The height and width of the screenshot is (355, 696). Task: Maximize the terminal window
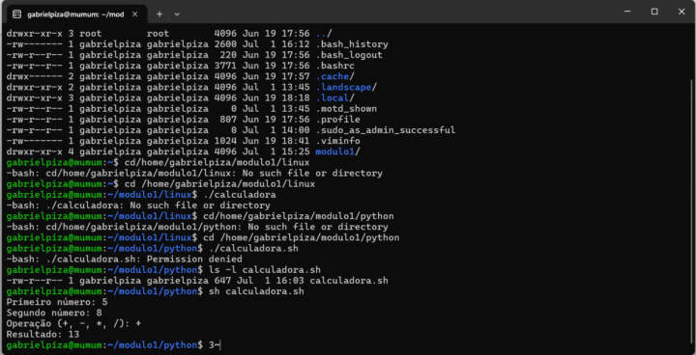[x=654, y=12]
